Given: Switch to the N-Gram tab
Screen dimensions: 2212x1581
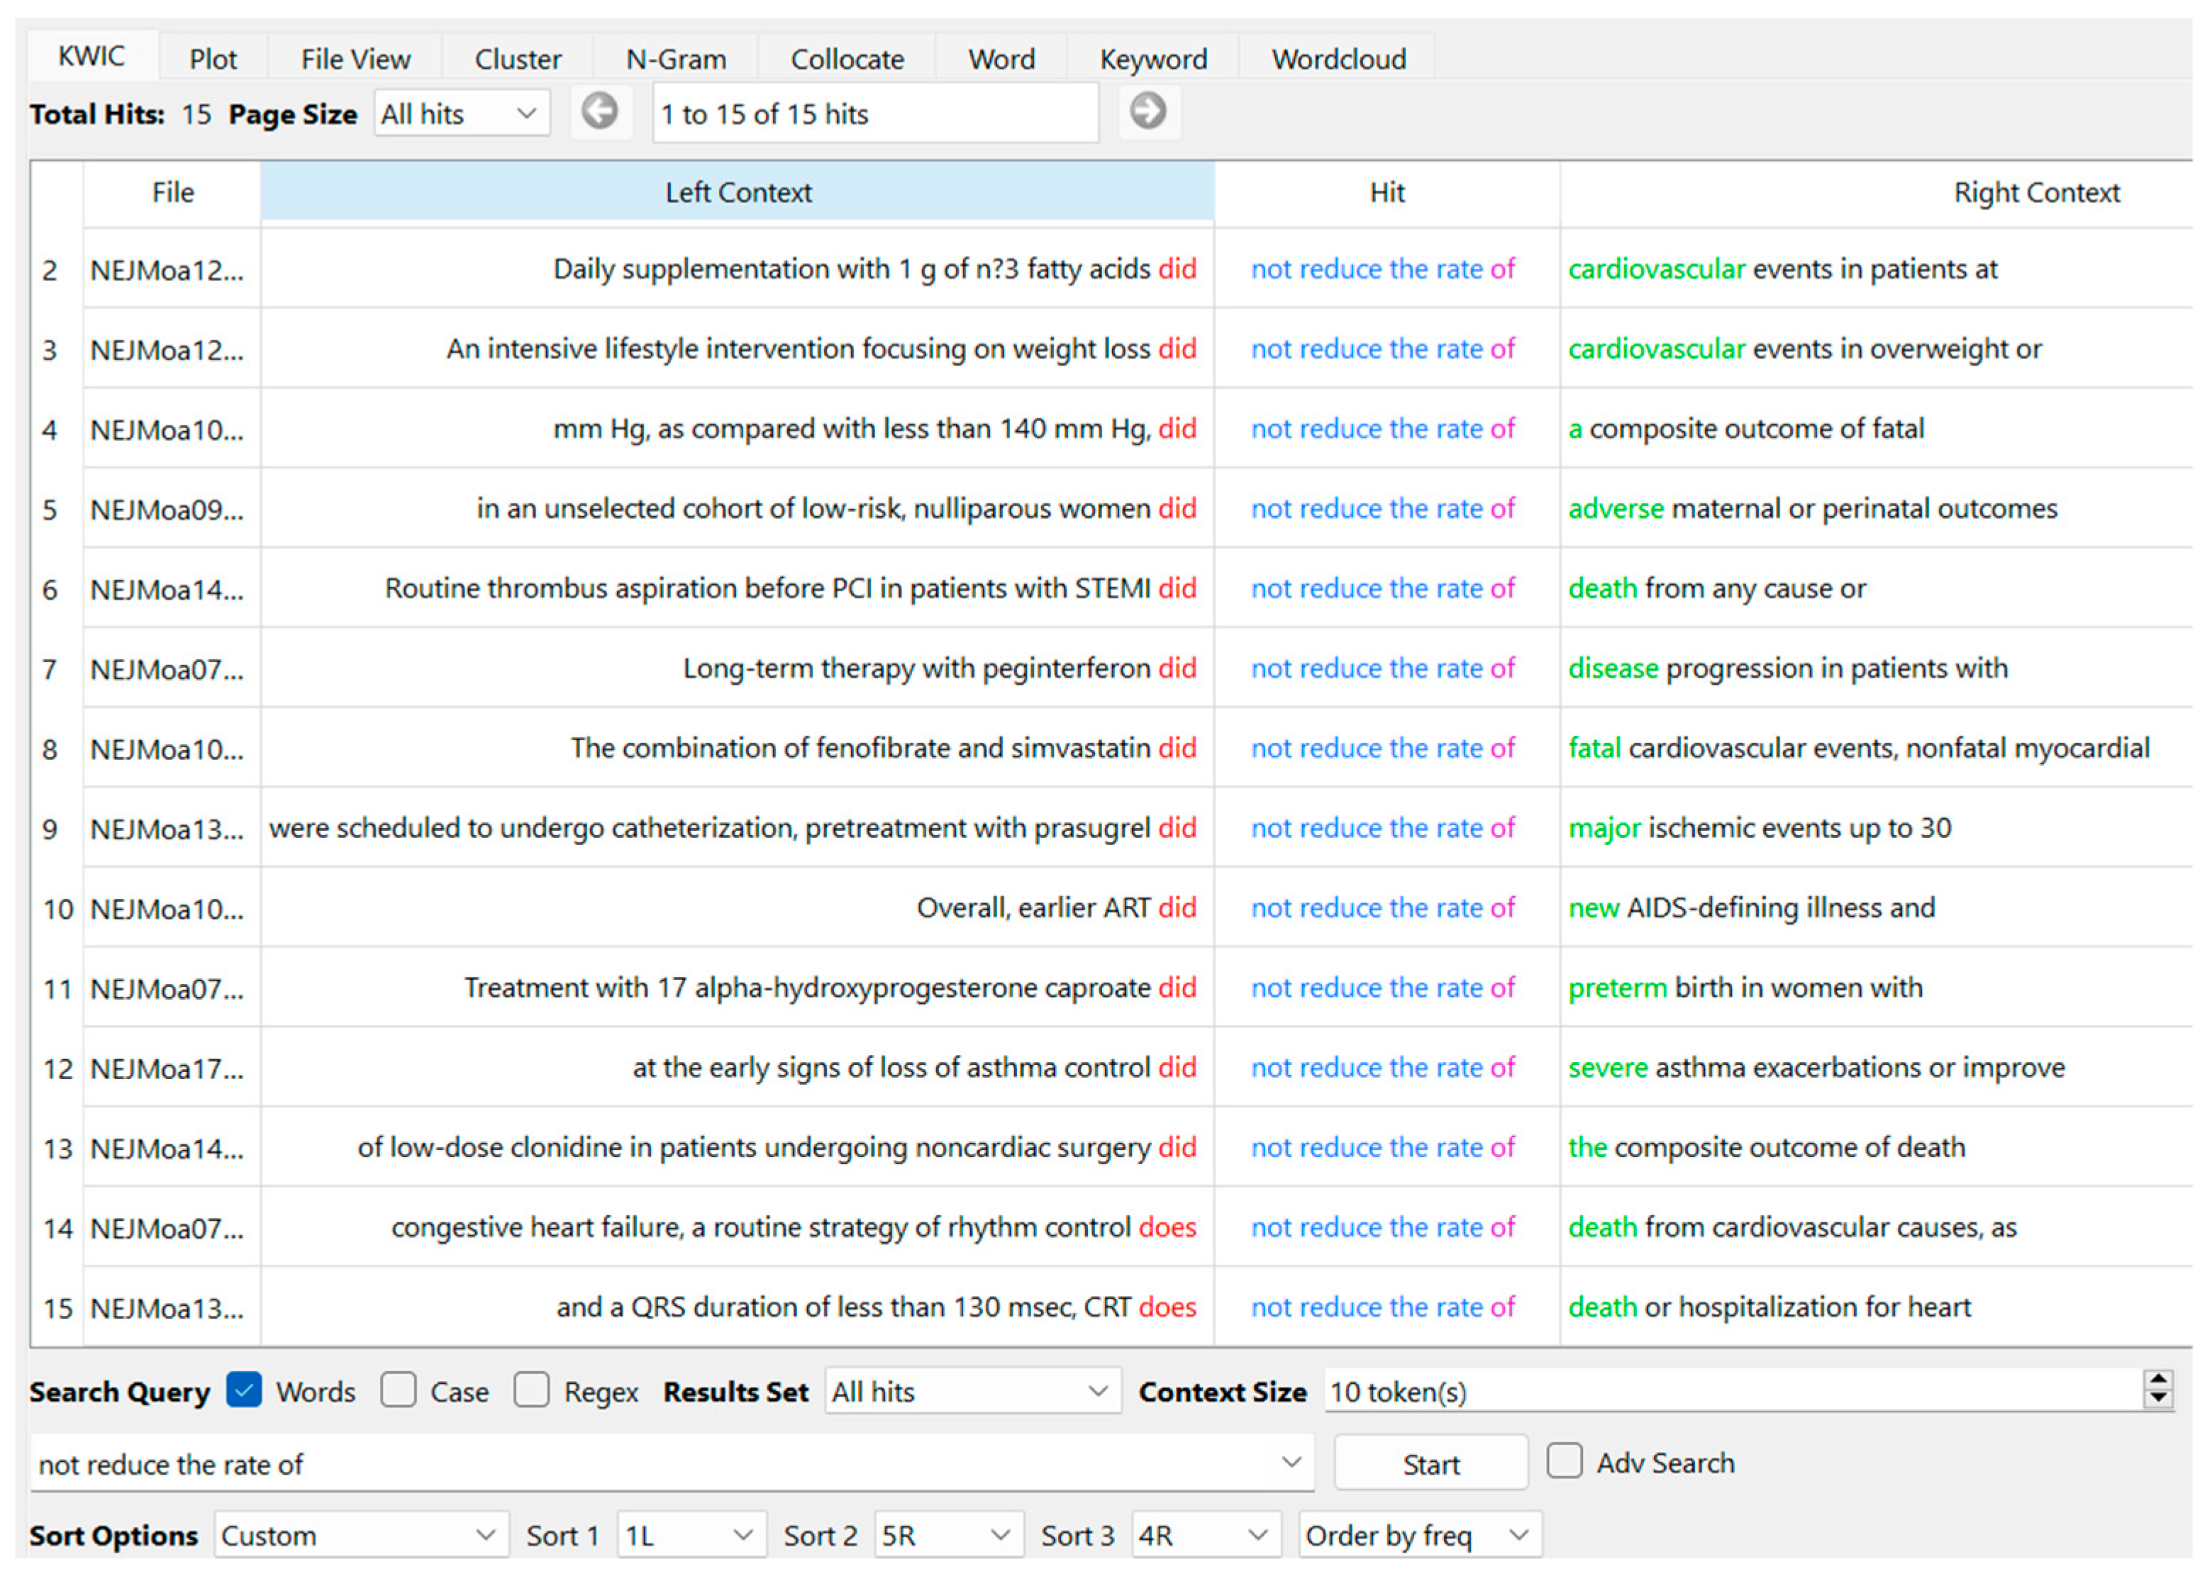Looking at the screenshot, I should point(676,60).
